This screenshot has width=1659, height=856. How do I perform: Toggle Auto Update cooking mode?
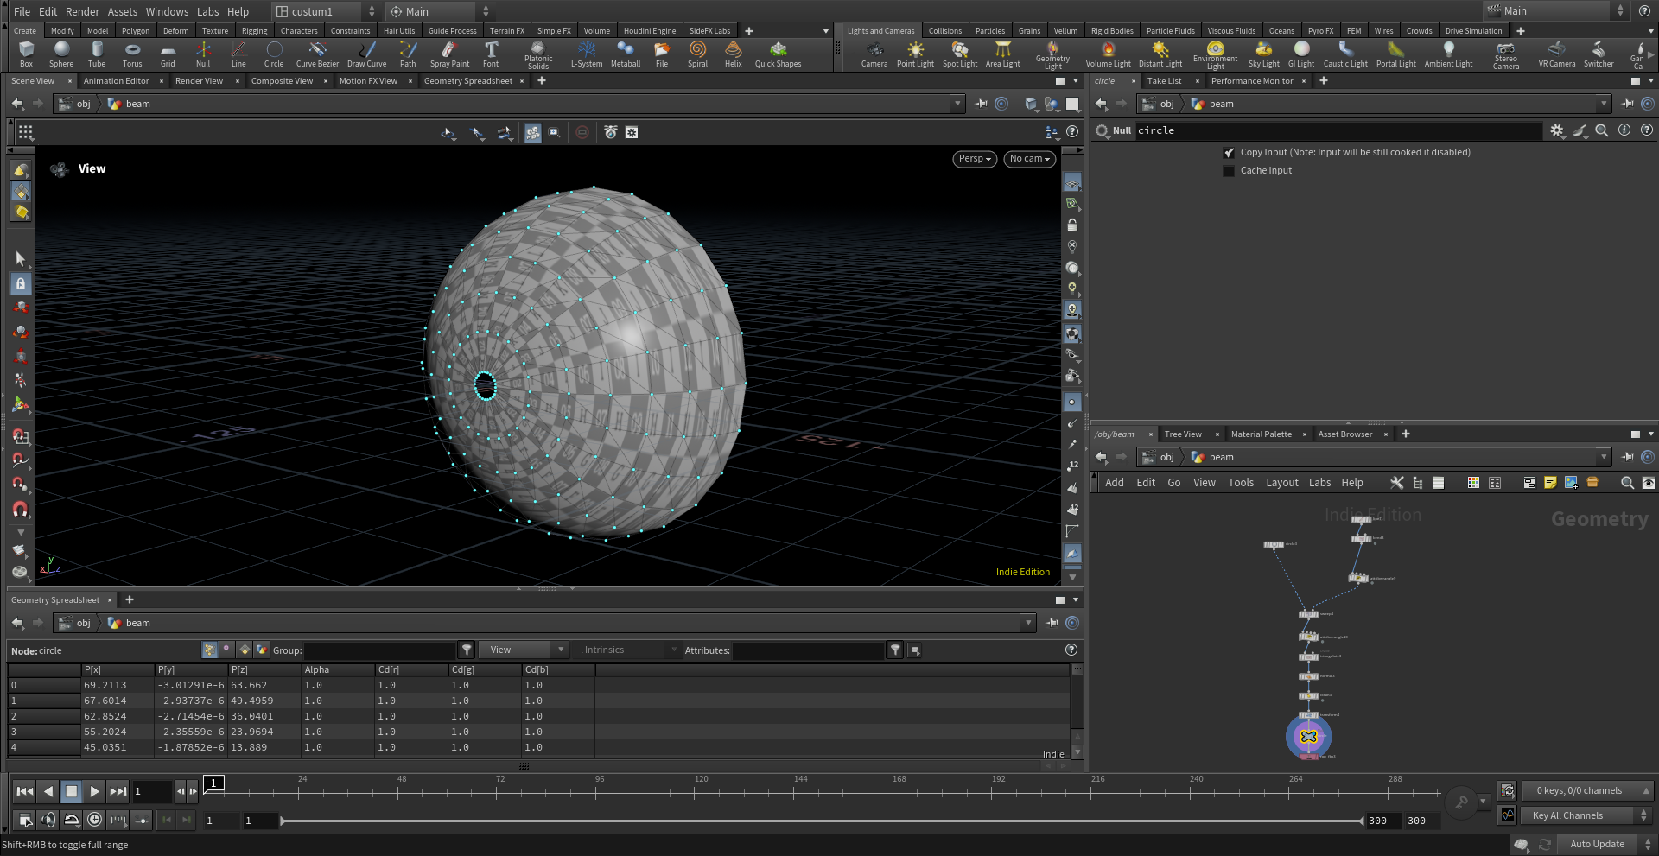pos(1597,844)
